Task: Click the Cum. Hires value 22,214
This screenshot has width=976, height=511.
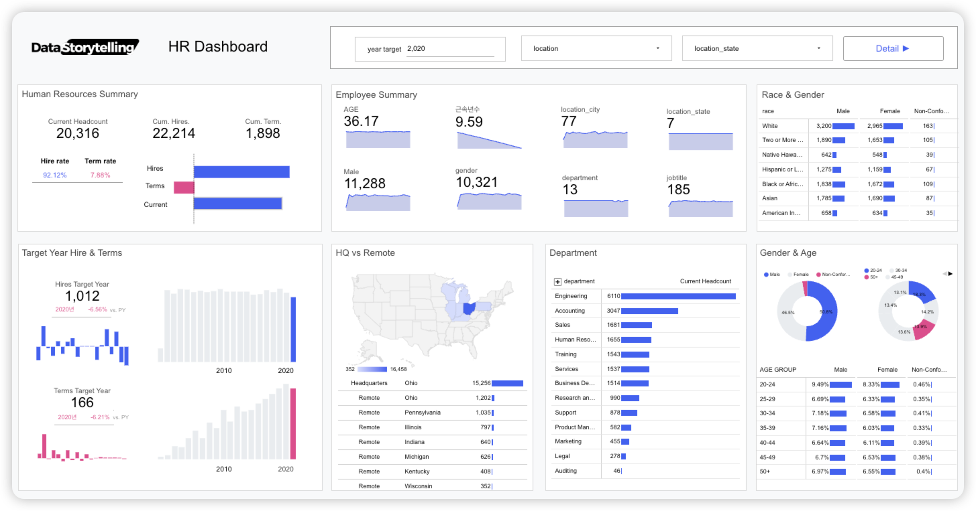Action: tap(174, 133)
